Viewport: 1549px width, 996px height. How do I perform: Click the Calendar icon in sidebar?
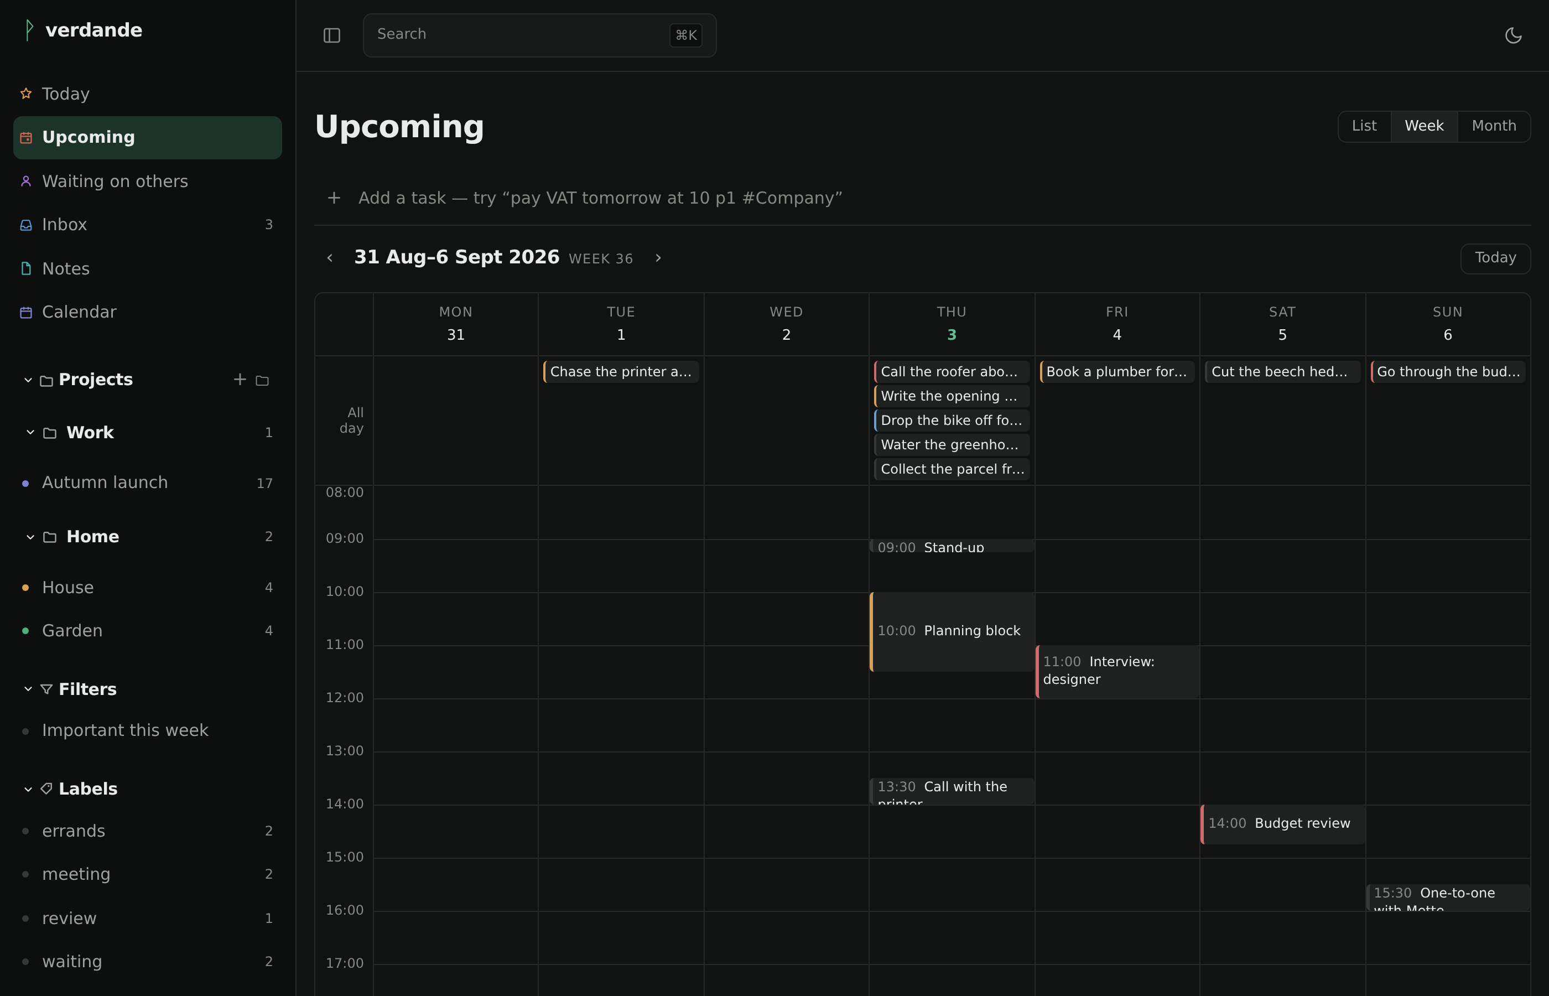pos(26,313)
